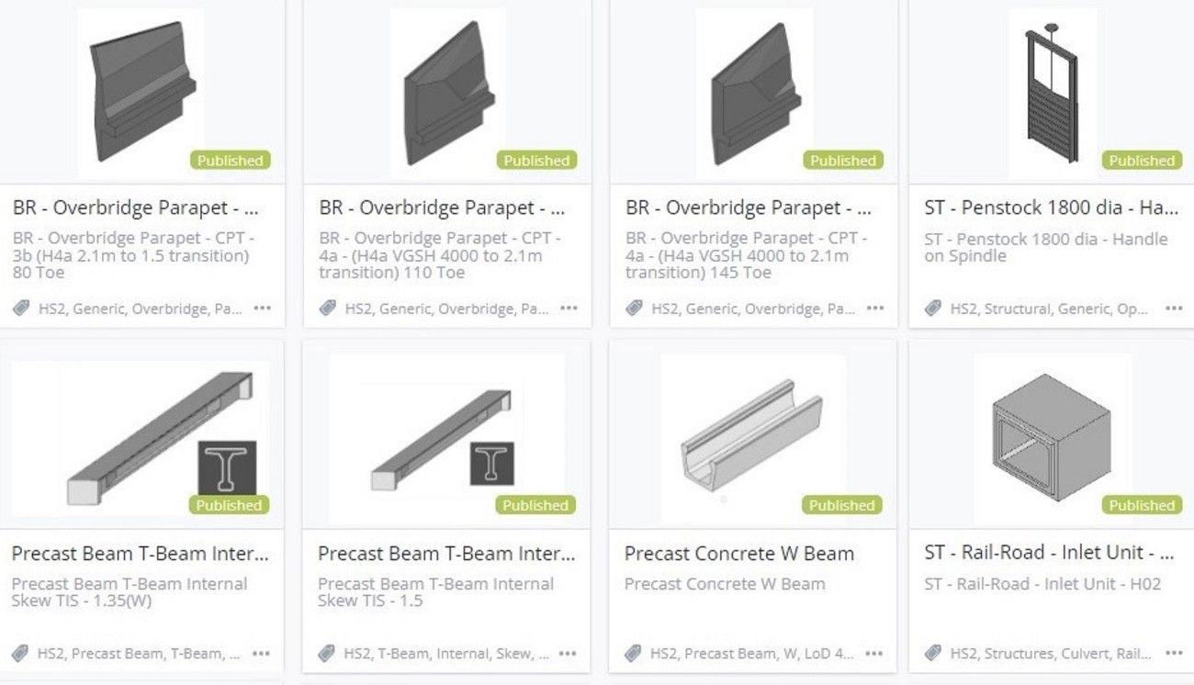Open the Precast Concrete W Beam title link
This screenshot has width=1194, height=685.
tap(739, 554)
